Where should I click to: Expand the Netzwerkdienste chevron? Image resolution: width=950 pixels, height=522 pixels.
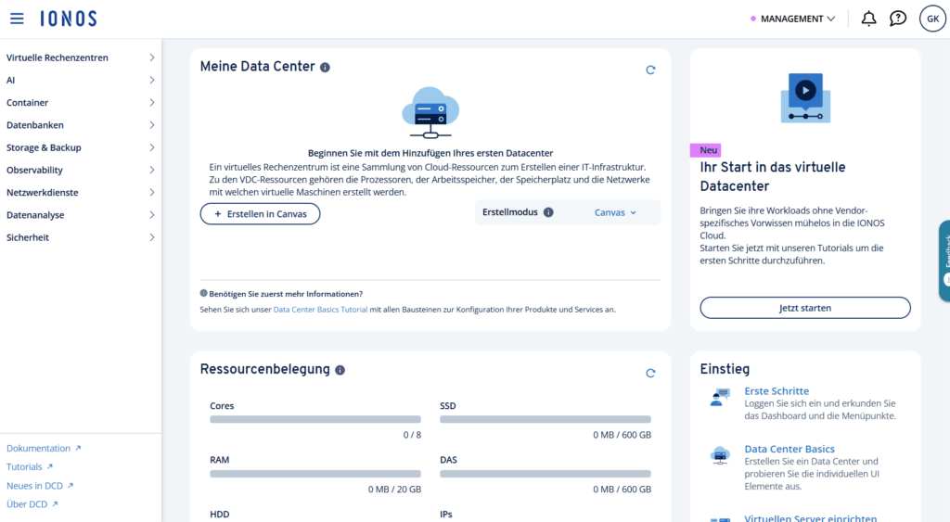pos(152,192)
